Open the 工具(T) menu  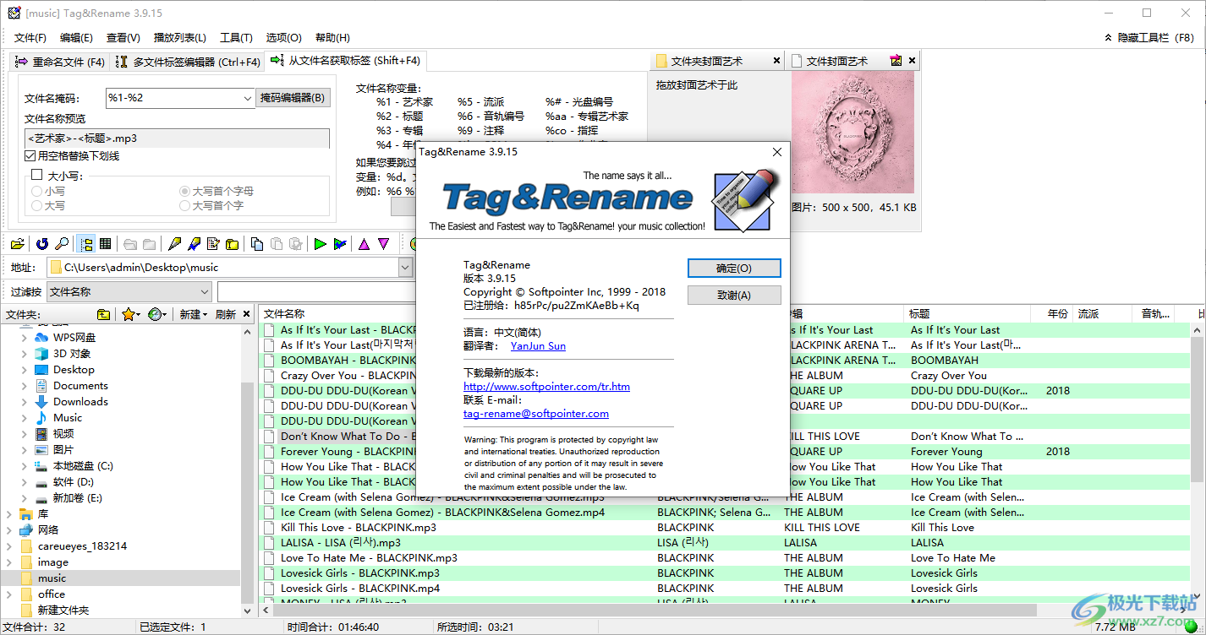coord(236,37)
